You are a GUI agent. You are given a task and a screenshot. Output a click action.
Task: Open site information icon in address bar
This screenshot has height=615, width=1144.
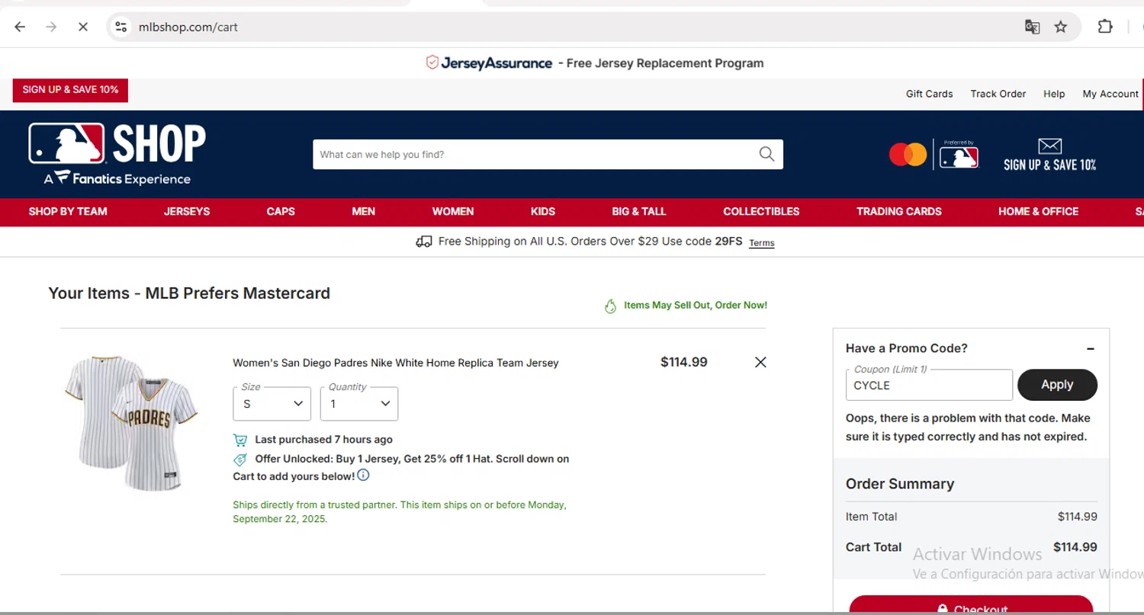(x=121, y=27)
